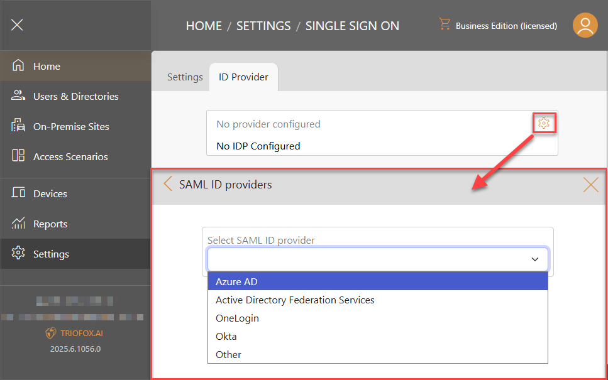
Task: Collapse the dropdown with its chevron arrow
Action: pyautogui.click(x=535, y=259)
